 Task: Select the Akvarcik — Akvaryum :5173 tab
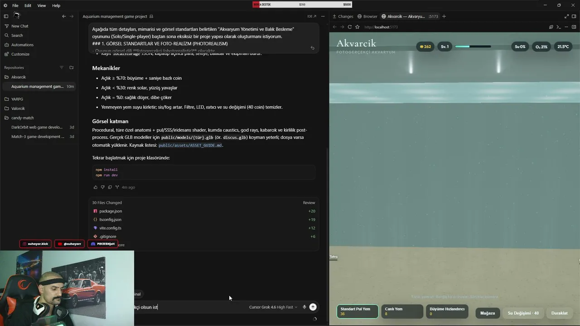tap(410, 16)
